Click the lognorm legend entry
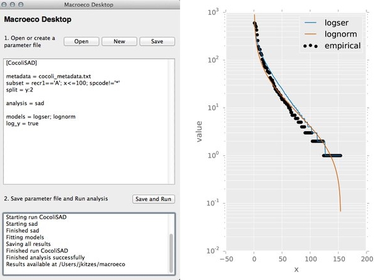 (330, 34)
